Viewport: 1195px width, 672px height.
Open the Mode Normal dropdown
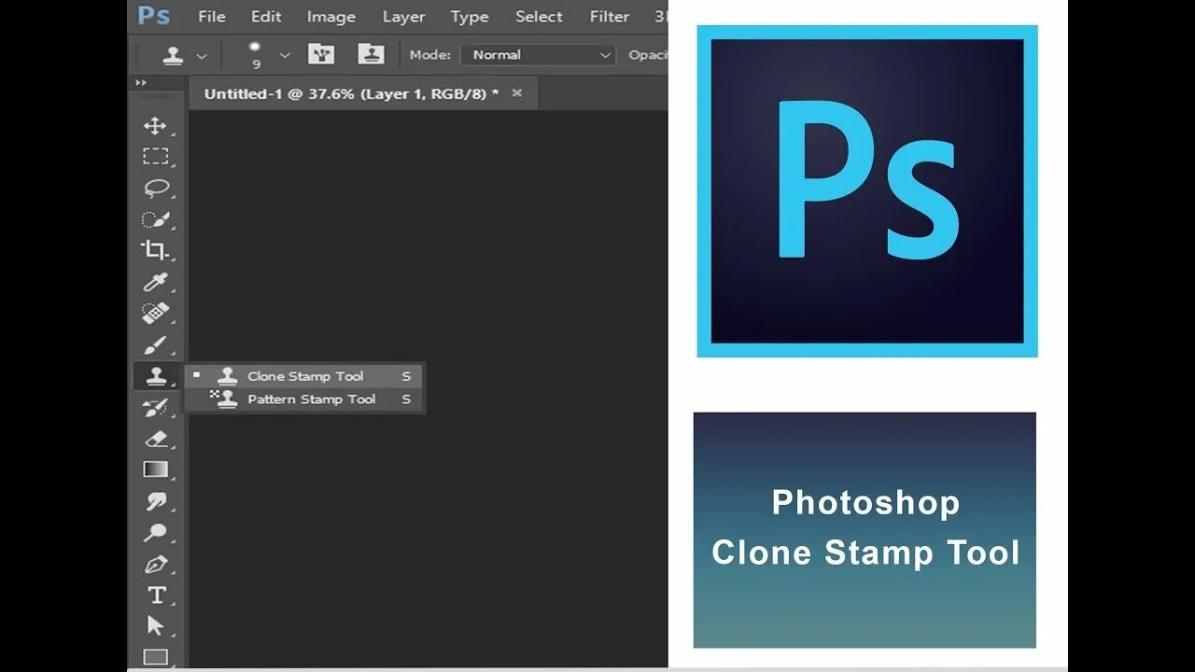click(540, 55)
